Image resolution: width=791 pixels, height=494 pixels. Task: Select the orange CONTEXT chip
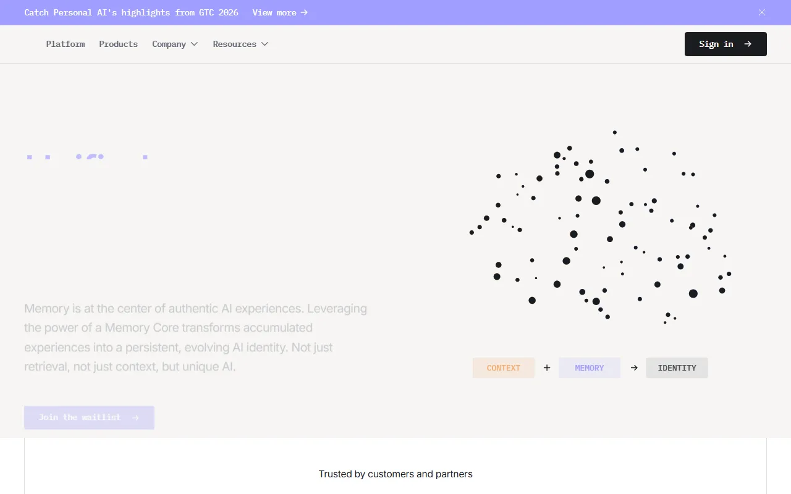tap(504, 368)
